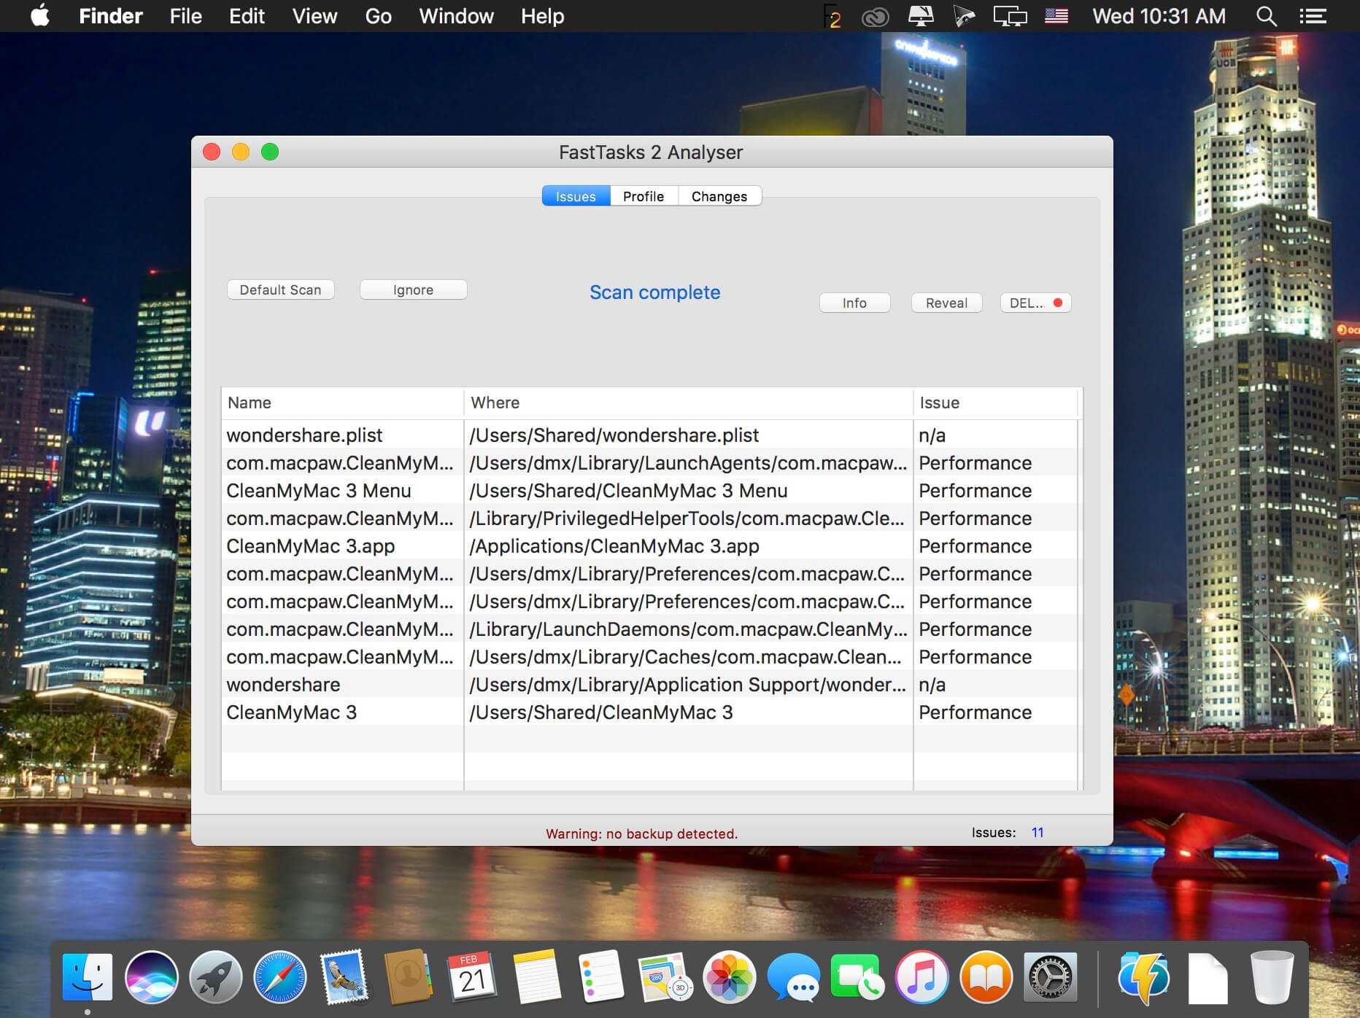The width and height of the screenshot is (1360, 1018).
Task: Open iBooks from the Dock
Action: click(986, 976)
